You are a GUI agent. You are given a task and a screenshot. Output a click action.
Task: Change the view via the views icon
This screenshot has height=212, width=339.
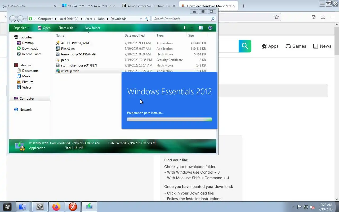coord(185,28)
